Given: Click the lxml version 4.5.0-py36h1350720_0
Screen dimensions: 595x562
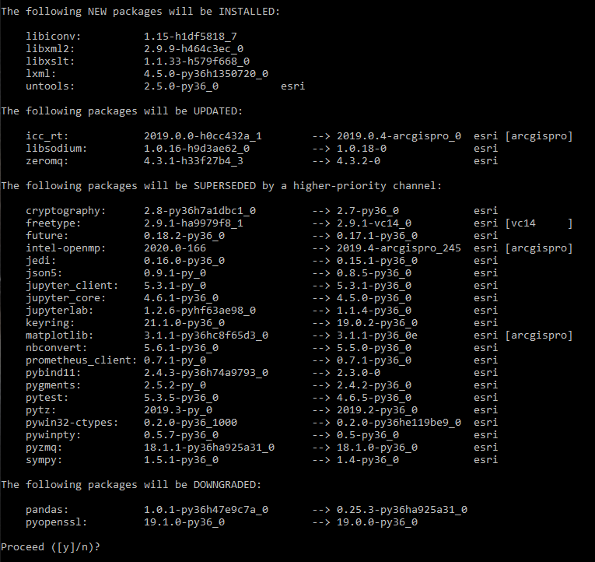Looking at the screenshot, I should (205, 73).
